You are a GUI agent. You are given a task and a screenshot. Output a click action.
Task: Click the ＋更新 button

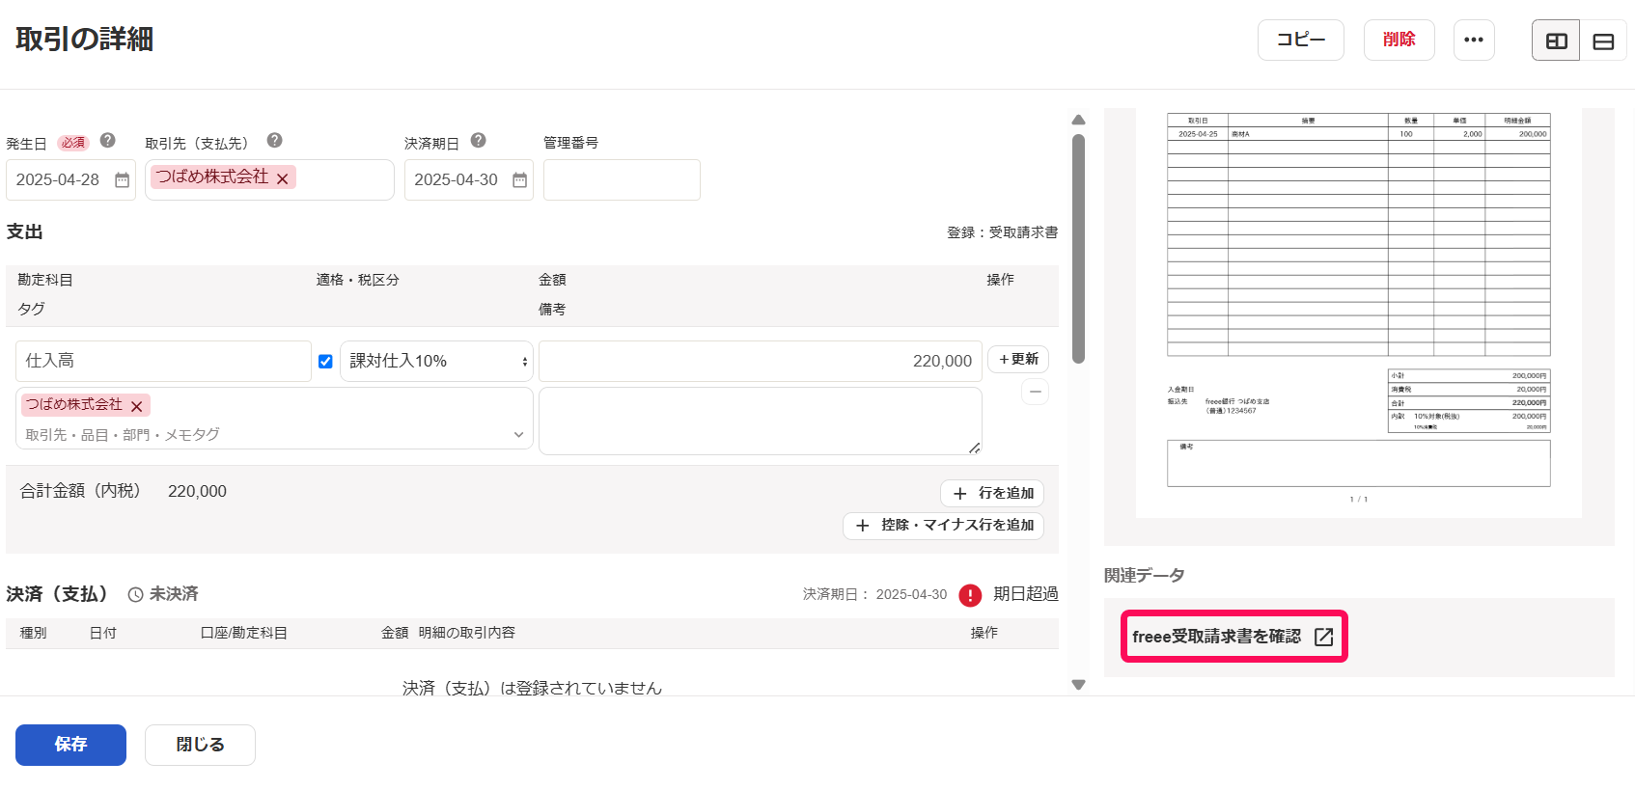click(x=1018, y=359)
